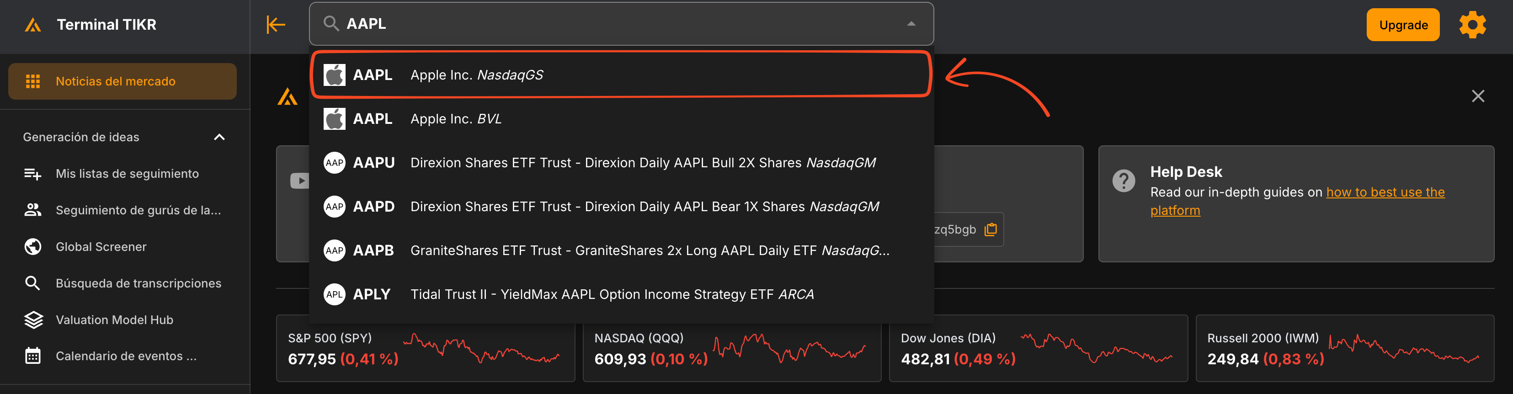Click in the AAPL search input field
This screenshot has width=1513, height=394.
click(x=617, y=24)
